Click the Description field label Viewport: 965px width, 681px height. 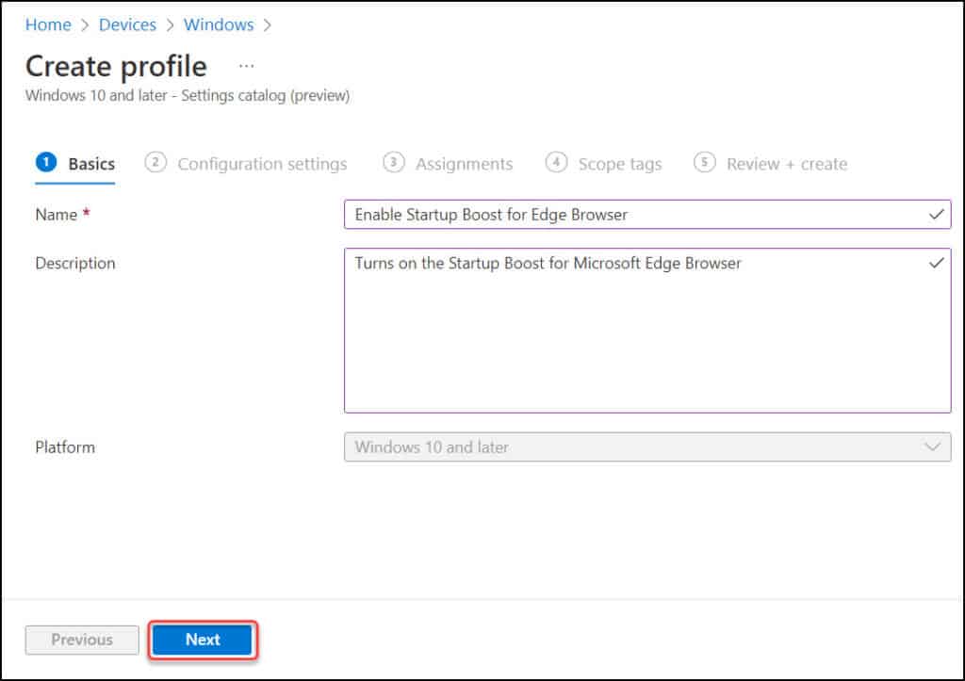pos(75,264)
